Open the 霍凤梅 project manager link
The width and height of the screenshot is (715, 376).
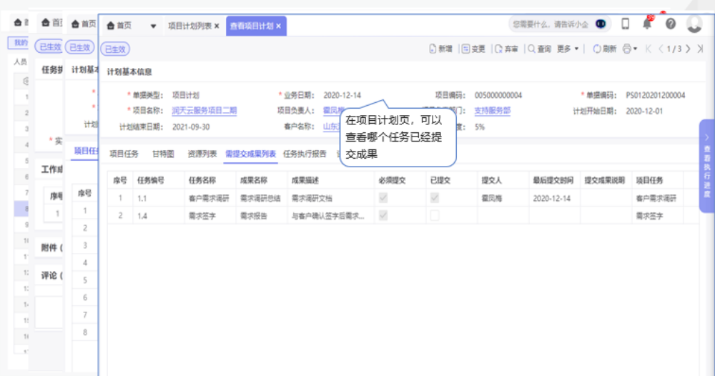point(333,111)
